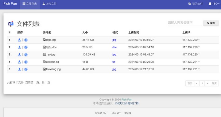Click the 44.83 KB size cell

pos(88,69)
